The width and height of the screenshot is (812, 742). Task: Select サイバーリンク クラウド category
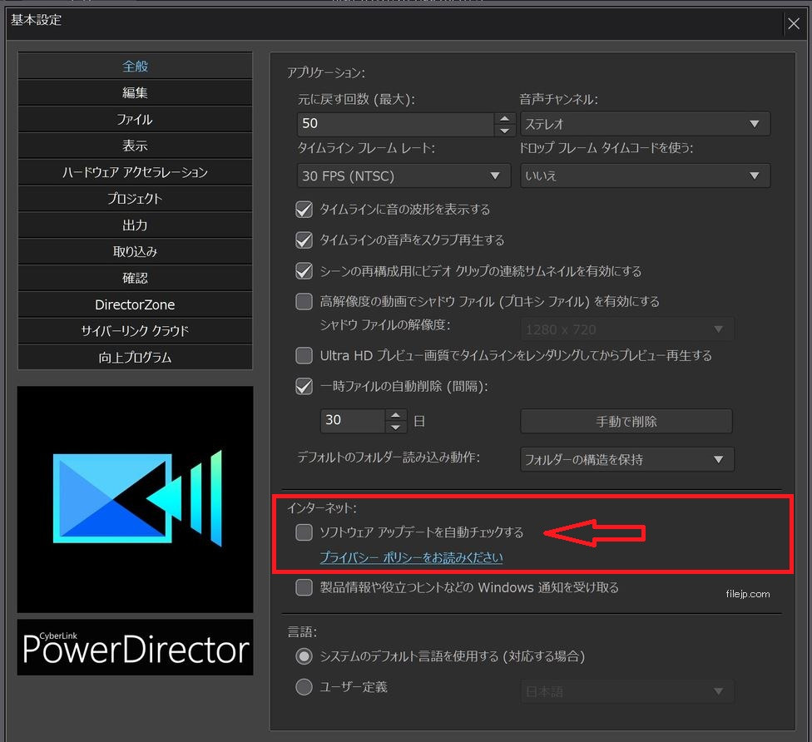tap(135, 331)
